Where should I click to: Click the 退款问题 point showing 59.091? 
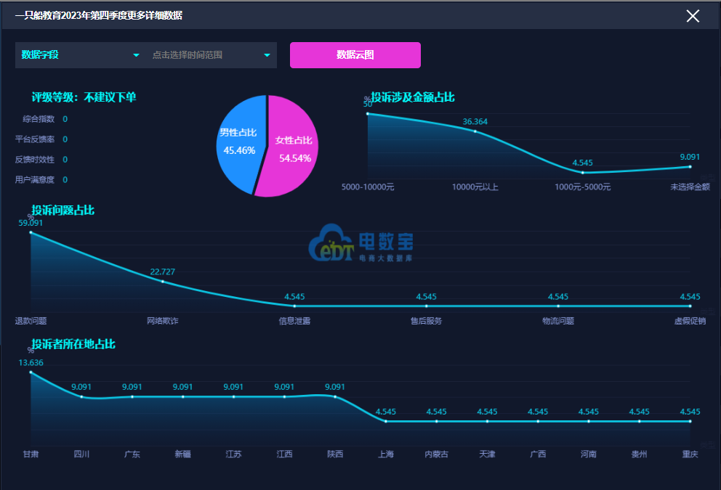31,232
